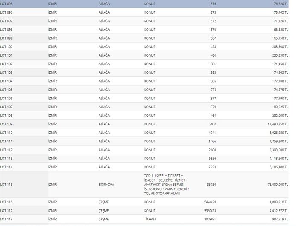The height and width of the screenshot is (226, 296).
Task: Click the LOT 109 row label
Action: tap(6, 124)
